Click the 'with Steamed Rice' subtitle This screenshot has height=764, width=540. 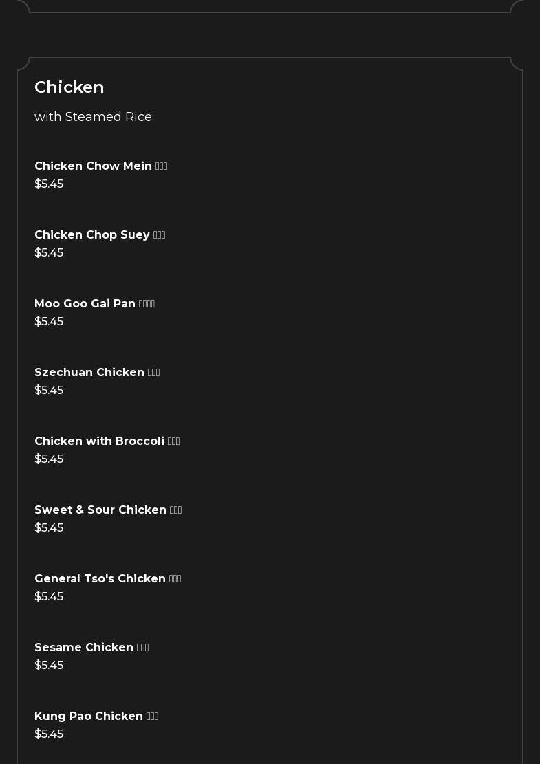(x=93, y=117)
